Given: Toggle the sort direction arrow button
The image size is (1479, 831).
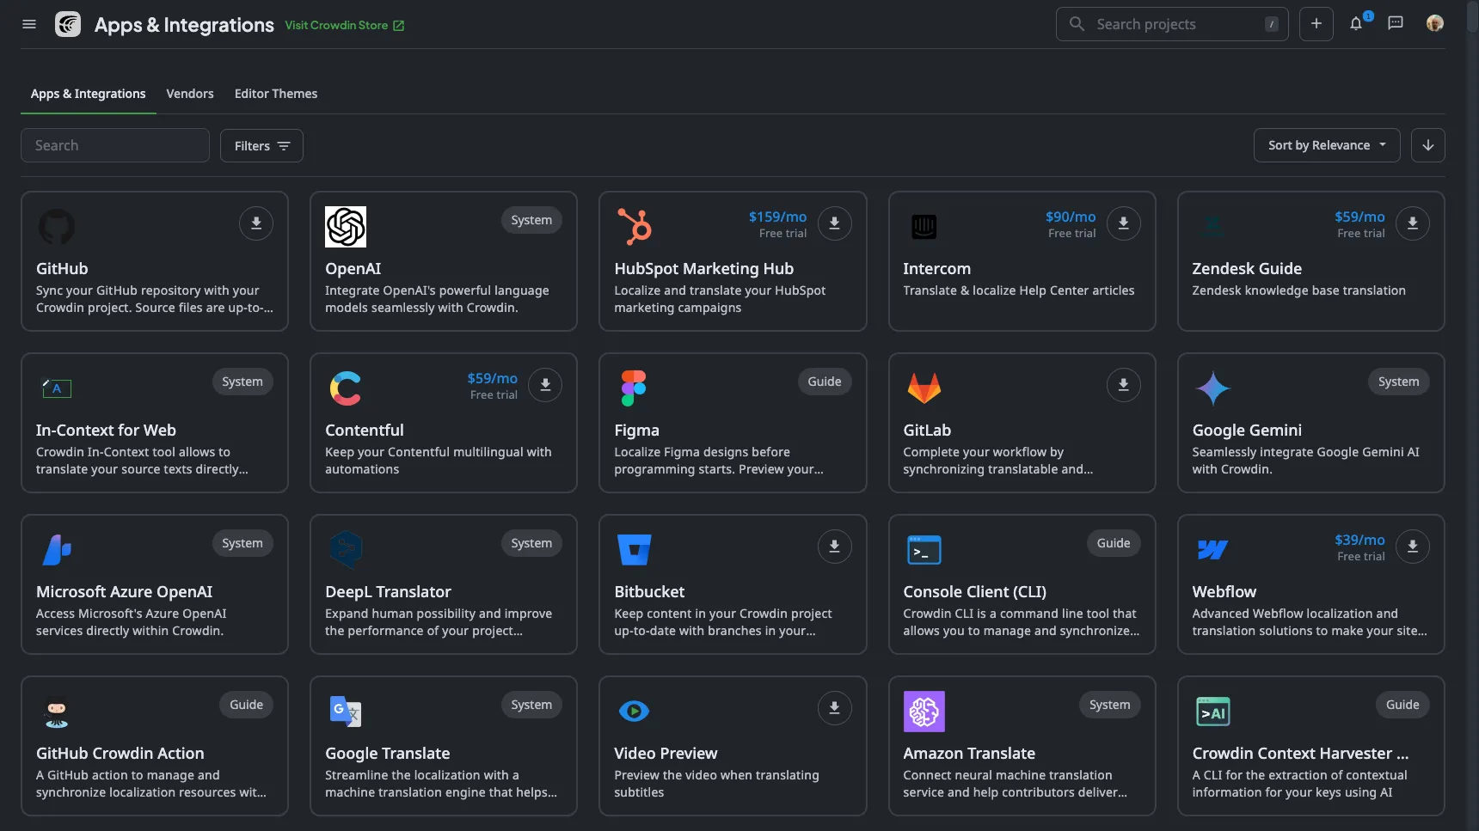Looking at the screenshot, I should [1427, 146].
